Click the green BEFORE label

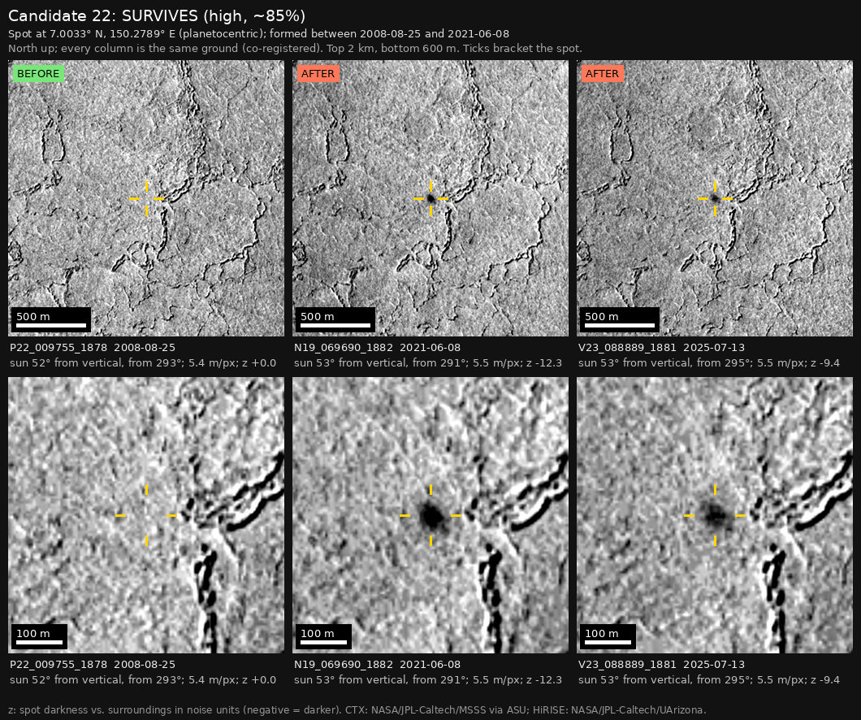tap(38, 74)
